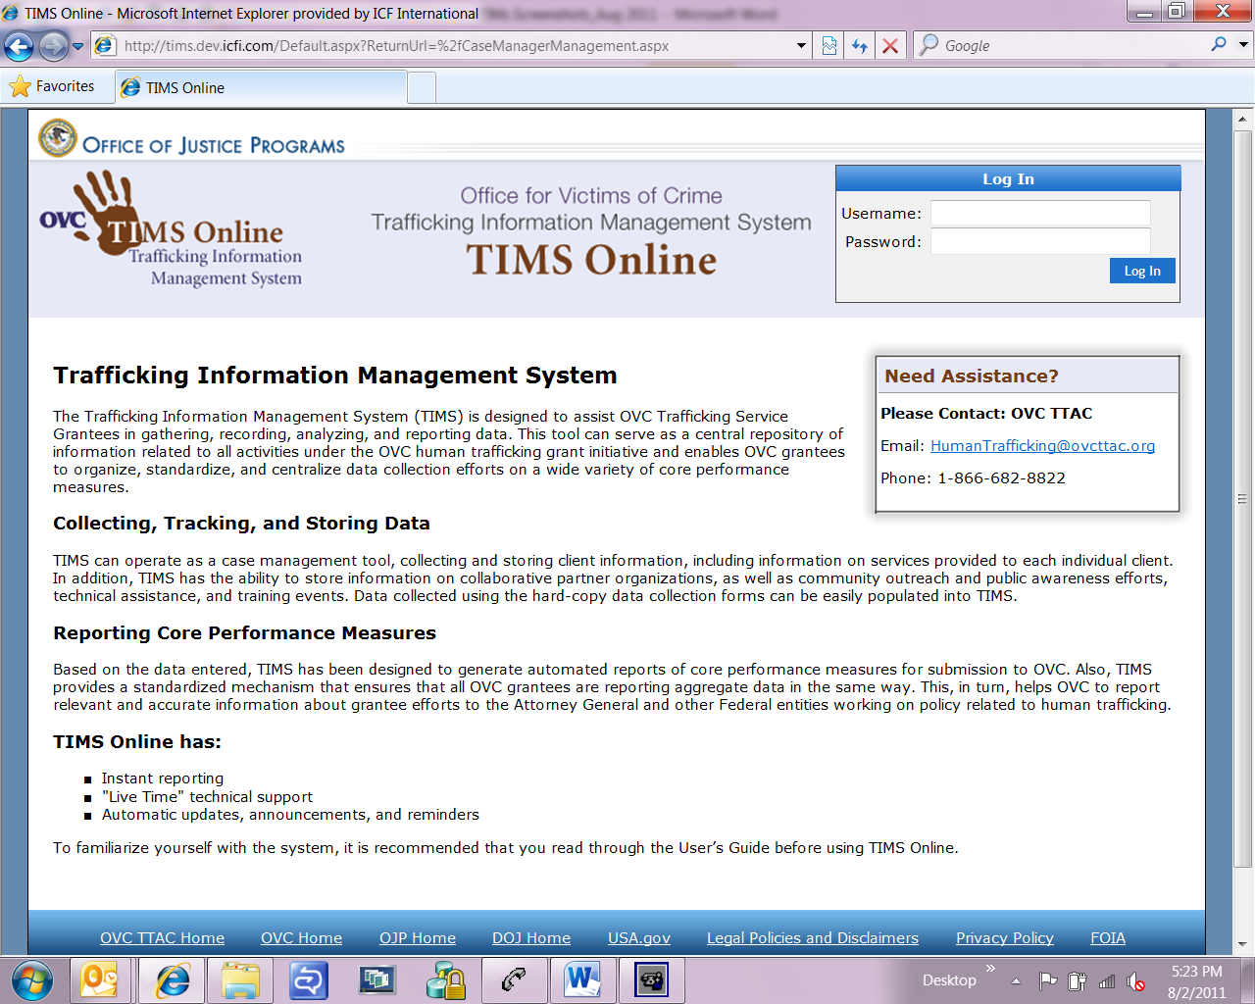Open the FOIA footer link
This screenshot has height=1004, width=1255.
click(x=1108, y=938)
